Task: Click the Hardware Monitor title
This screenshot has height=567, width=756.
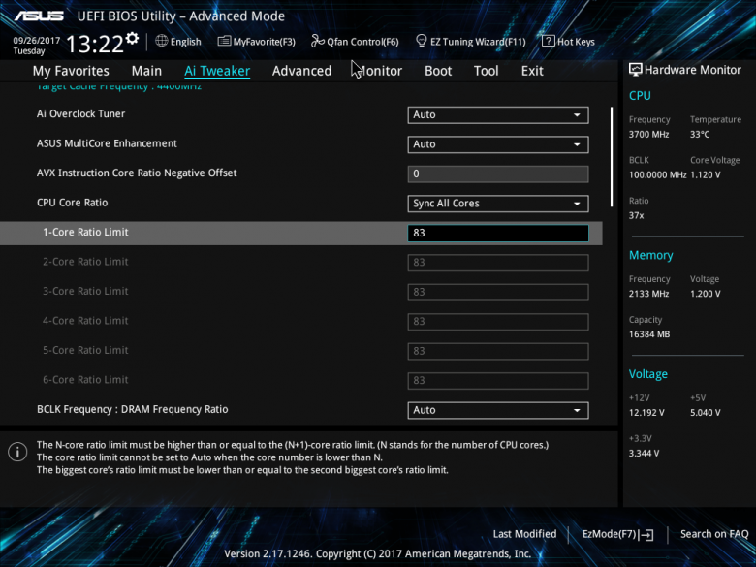Action: [692, 70]
